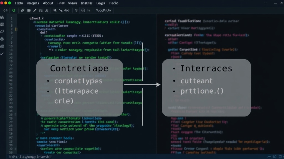The width and height of the screenshot is (284, 159).
Task: Click the '// mure comiaer bodl>:' comment line
Action: (x=55, y=138)
